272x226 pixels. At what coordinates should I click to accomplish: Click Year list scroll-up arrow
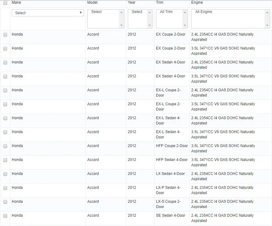149,12
